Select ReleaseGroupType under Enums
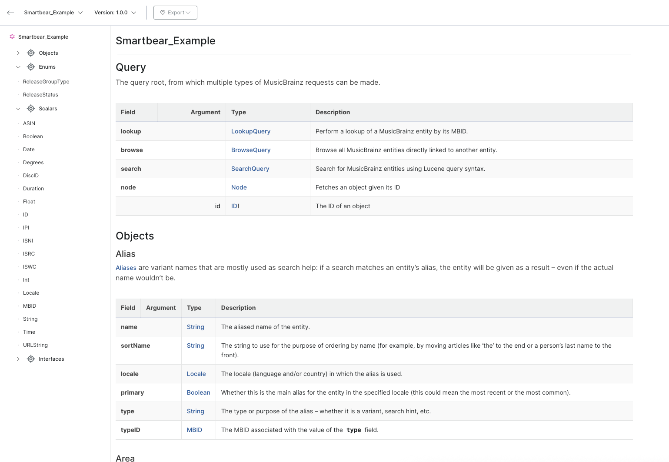The width and height of the screenshot is (669, 462). [x=46, y=81]
